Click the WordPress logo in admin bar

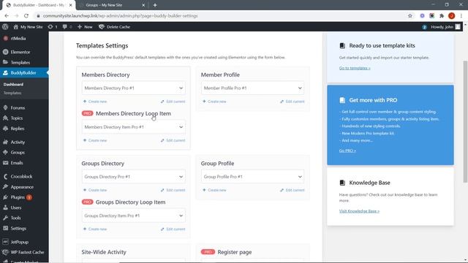pyautogui.click(x=5, y=27)
